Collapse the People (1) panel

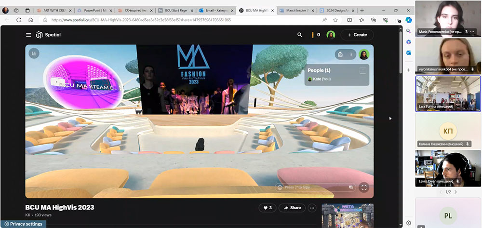pos(363,70)
